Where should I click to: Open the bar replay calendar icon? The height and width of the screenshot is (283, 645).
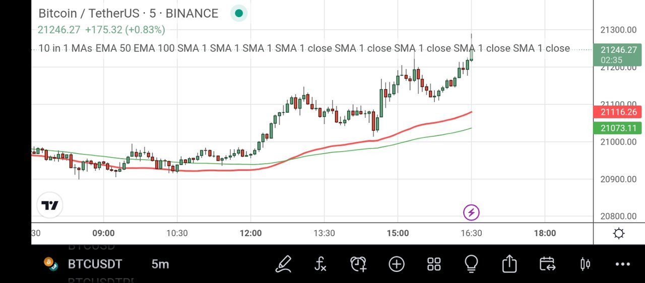coord(547,264)
